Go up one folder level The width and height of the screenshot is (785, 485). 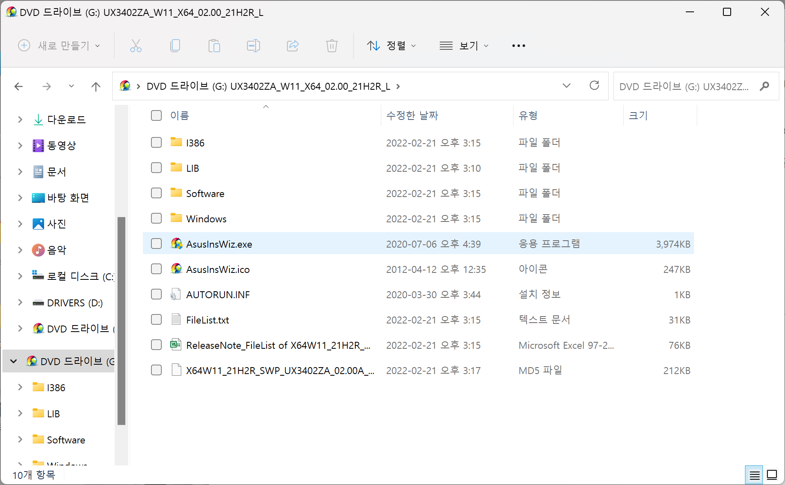[96, 86]
